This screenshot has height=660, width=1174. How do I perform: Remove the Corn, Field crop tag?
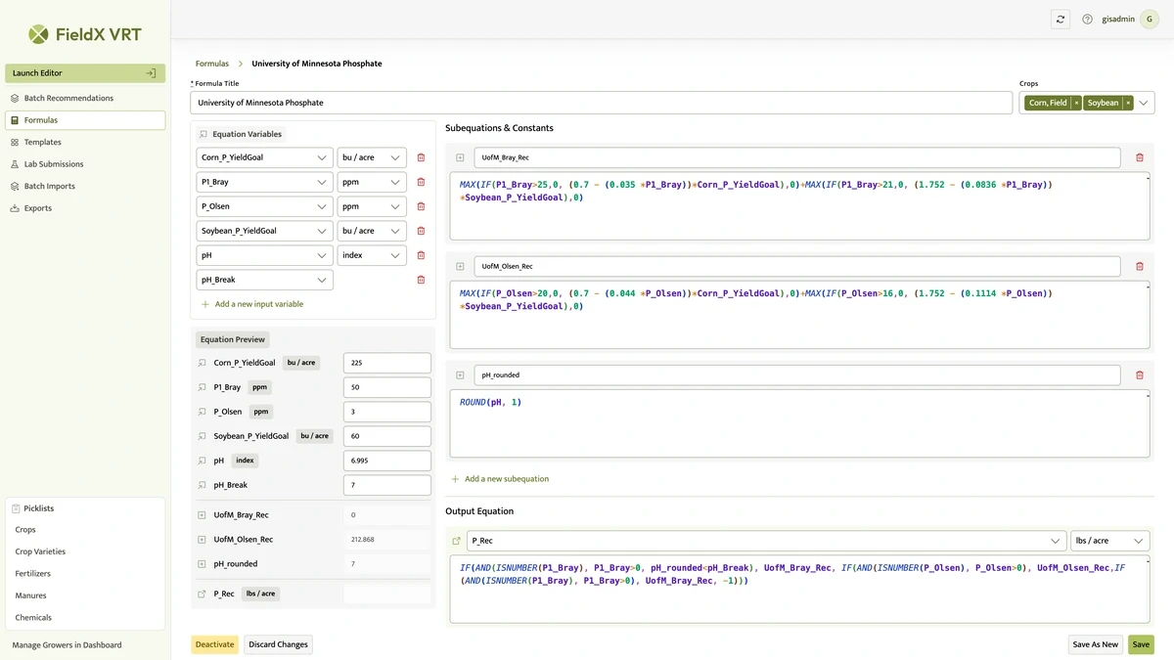point(1076,103)
